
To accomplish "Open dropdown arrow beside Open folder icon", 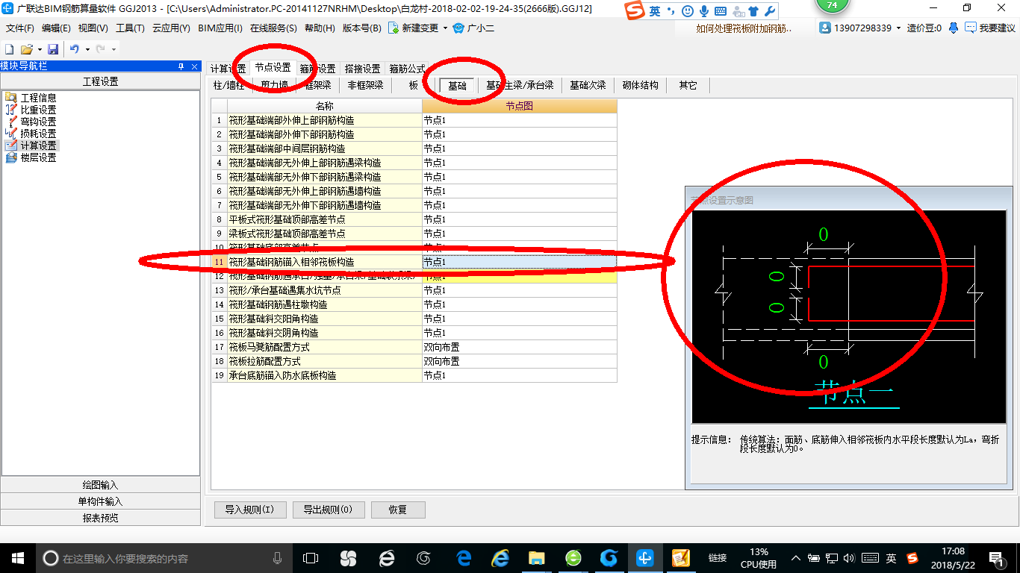I will tap(39, 49).
